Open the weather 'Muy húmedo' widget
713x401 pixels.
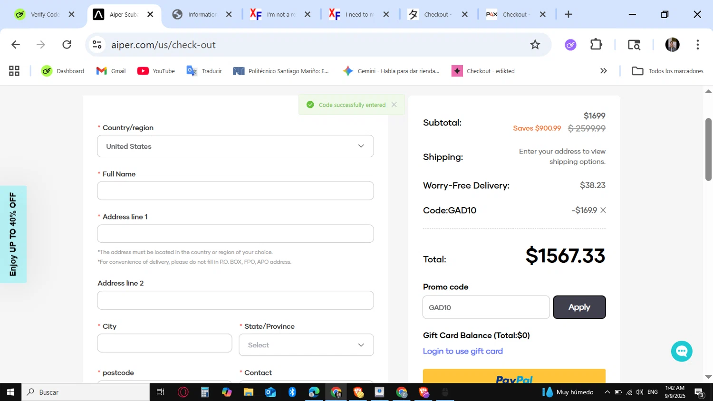(568, 392)
